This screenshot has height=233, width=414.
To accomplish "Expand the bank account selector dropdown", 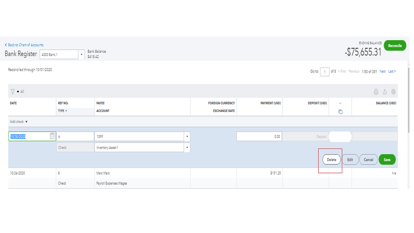I will tap(82, 54).
